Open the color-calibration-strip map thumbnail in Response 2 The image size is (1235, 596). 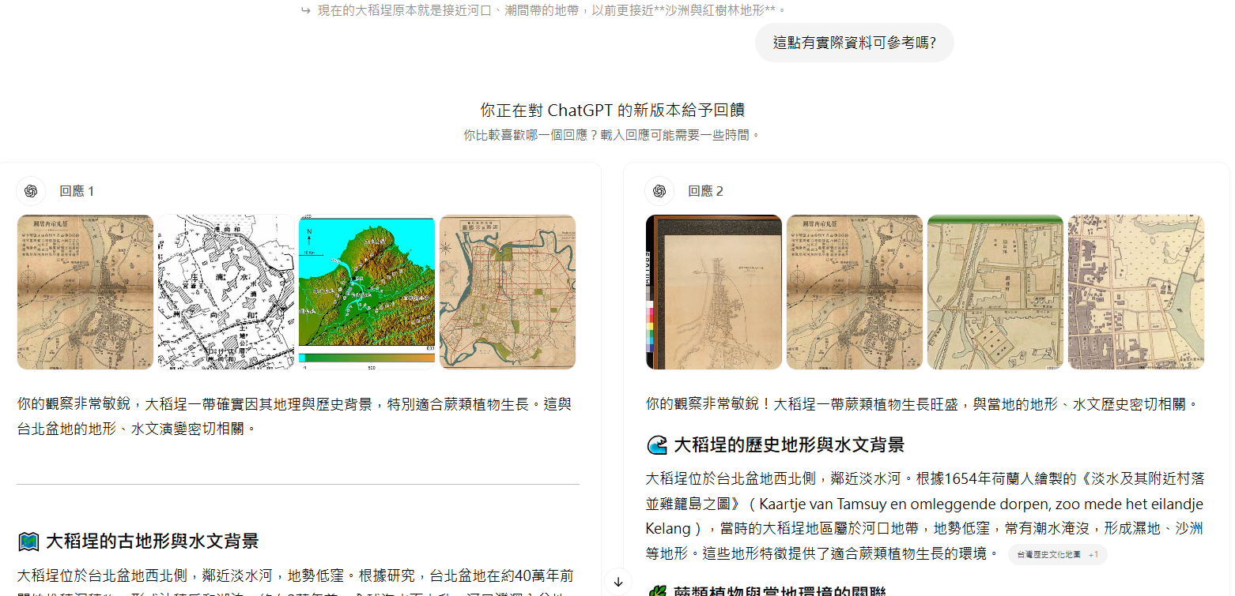(714, 292)
